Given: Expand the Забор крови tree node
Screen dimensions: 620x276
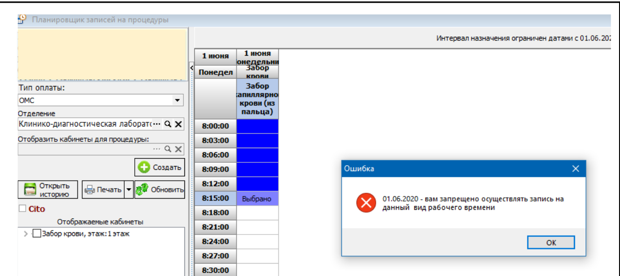Looking at the screenshot, I should pos(25,234).
